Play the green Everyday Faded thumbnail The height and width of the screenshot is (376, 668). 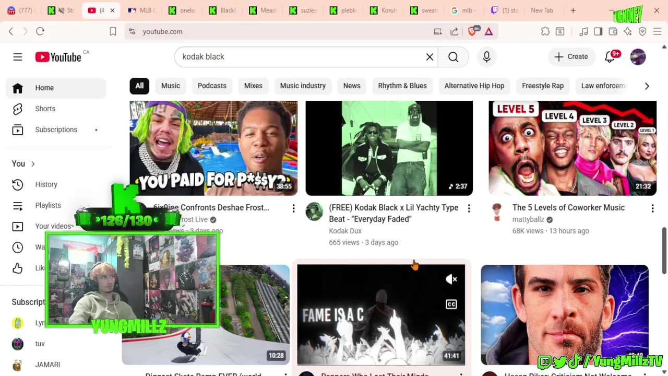[389, 148]
